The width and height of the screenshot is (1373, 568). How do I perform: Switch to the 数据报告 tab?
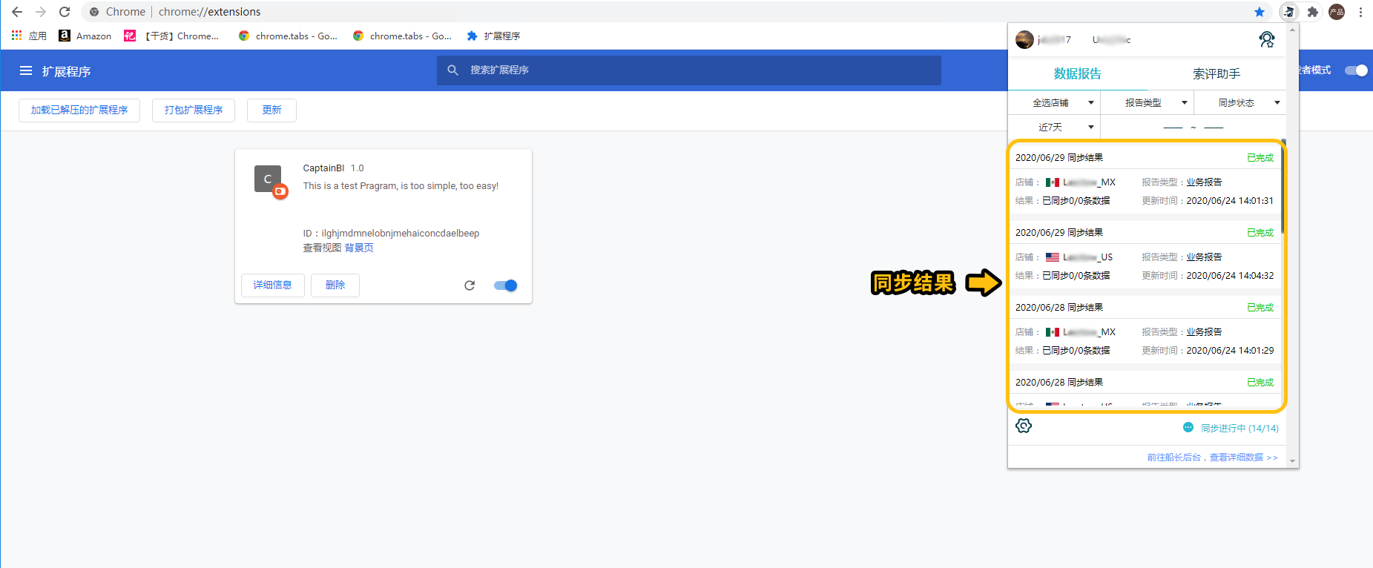click(x=1077, y=74)
